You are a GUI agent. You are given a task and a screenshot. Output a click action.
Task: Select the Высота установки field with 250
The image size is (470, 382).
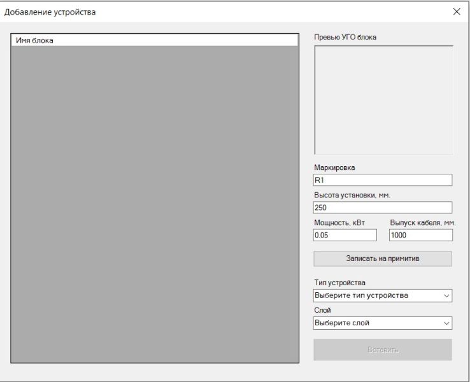tap(383, 208)
